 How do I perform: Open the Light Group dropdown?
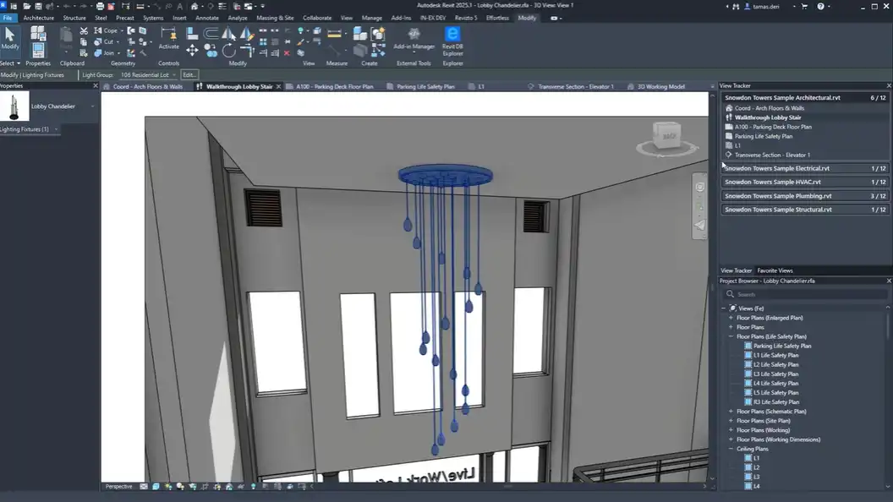point(148,74)
